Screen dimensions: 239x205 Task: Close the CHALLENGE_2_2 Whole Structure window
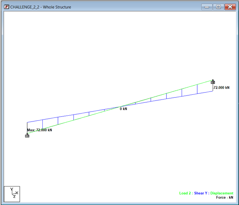(230, 7)
